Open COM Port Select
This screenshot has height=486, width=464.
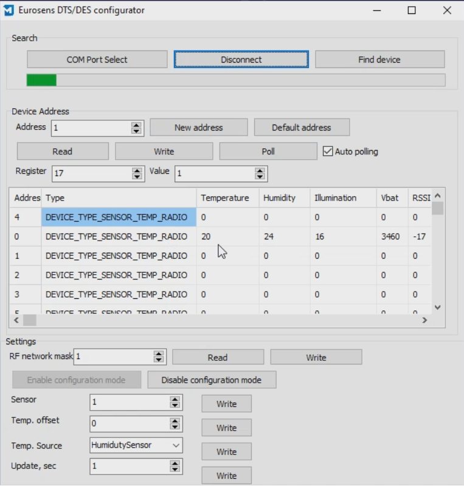tap(97, 60)
